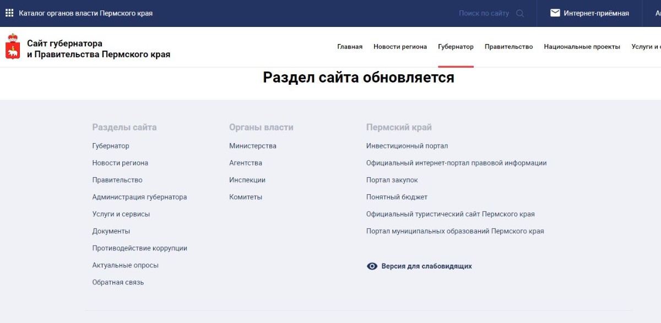Open the Главная menu item
The image size is (661, 323).
click(350, 47)
